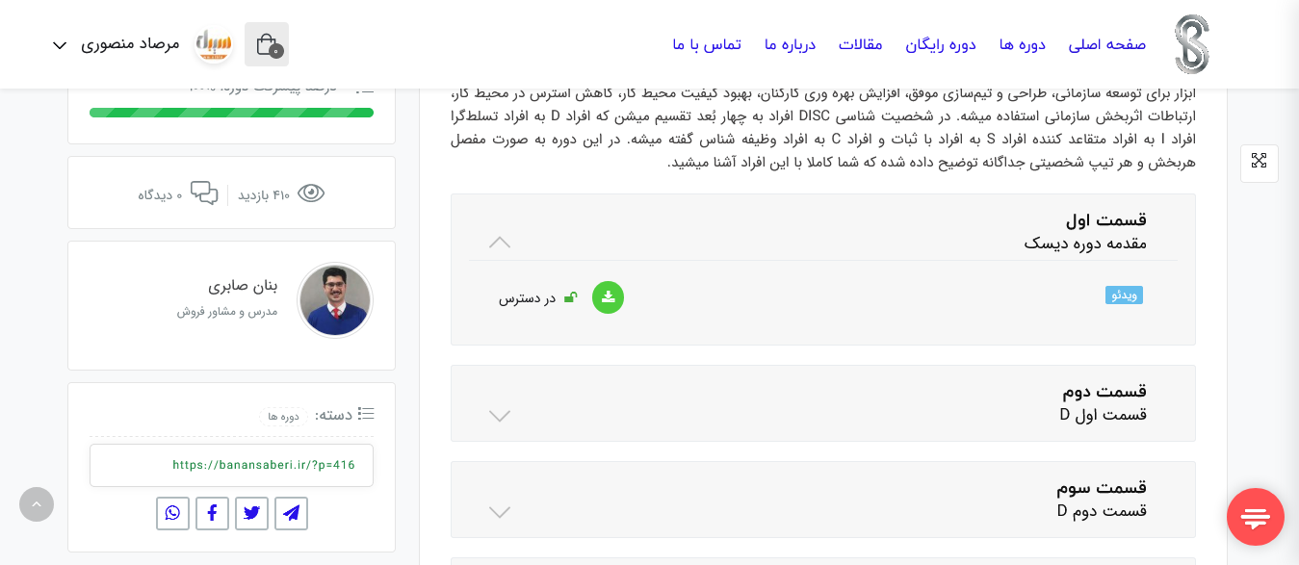Screen dimensions: 1299x565
Task: Click the course progress bar
Action: click(231, 112)
